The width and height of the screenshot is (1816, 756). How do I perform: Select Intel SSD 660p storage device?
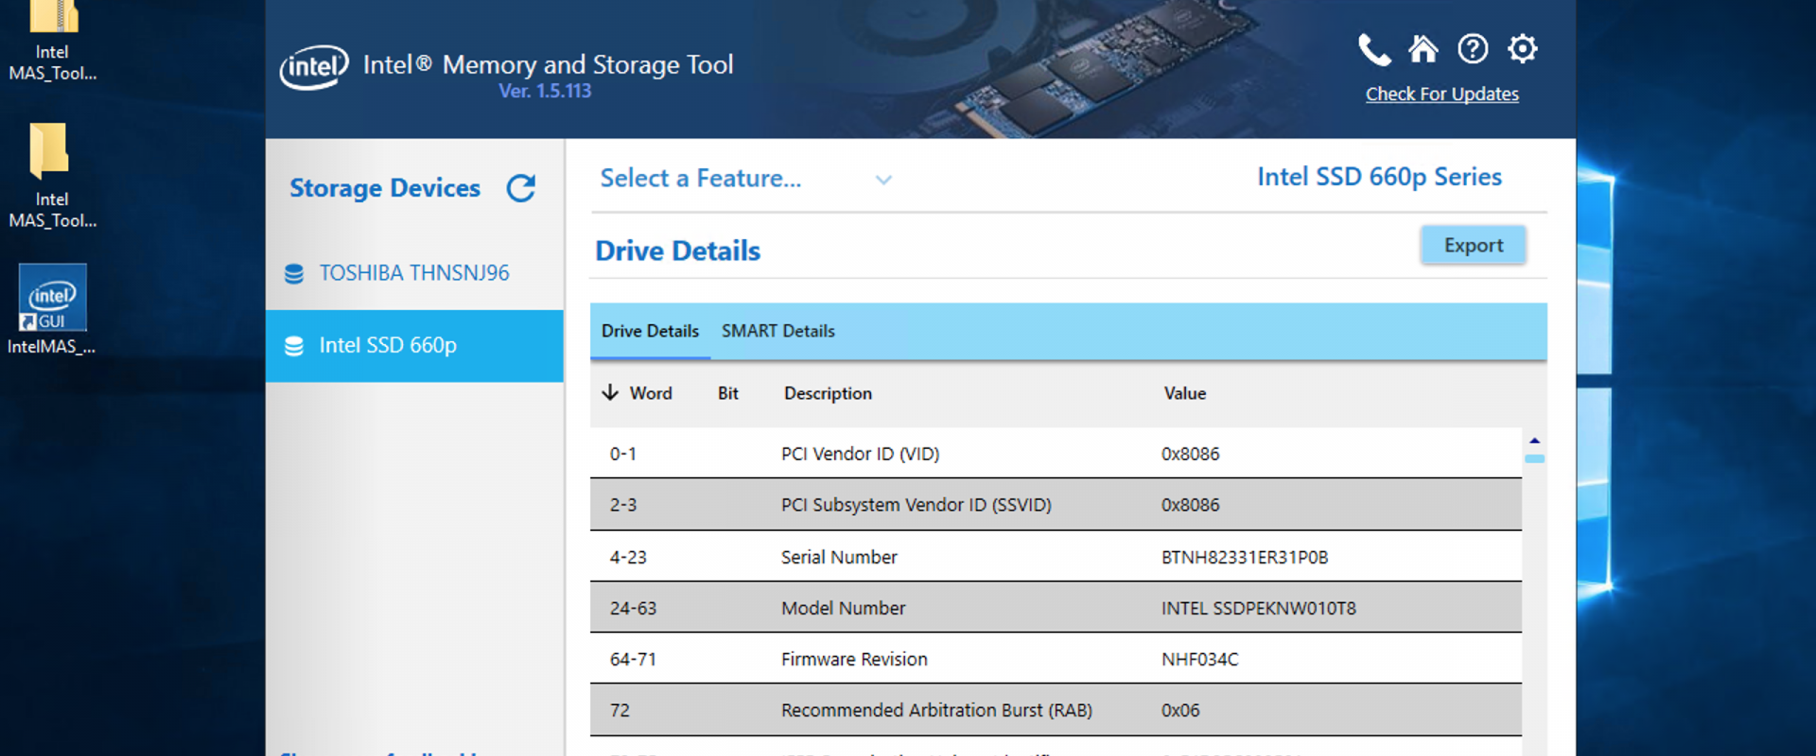tap(414, 346)
